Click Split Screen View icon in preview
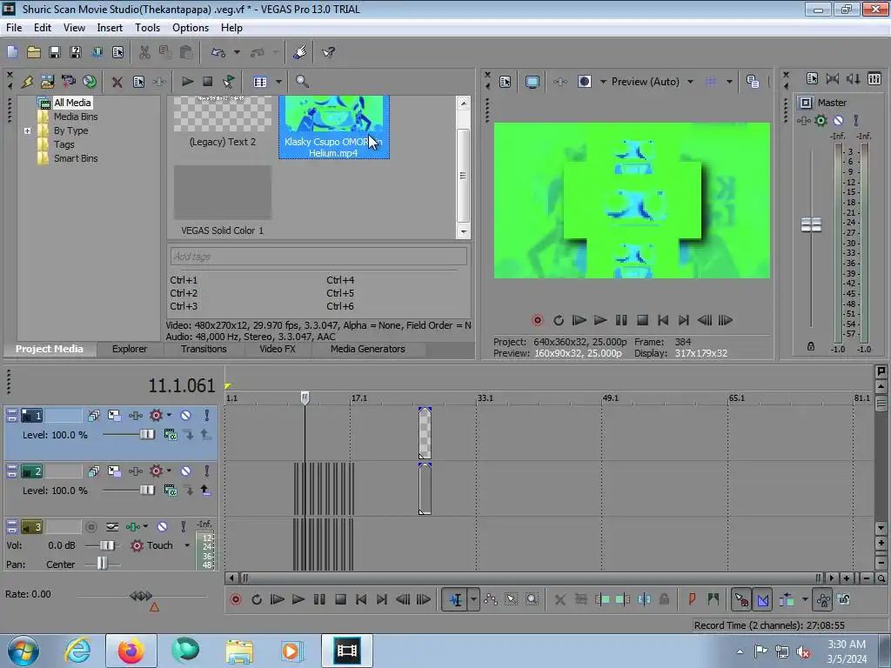 click(x=585, y=82)
